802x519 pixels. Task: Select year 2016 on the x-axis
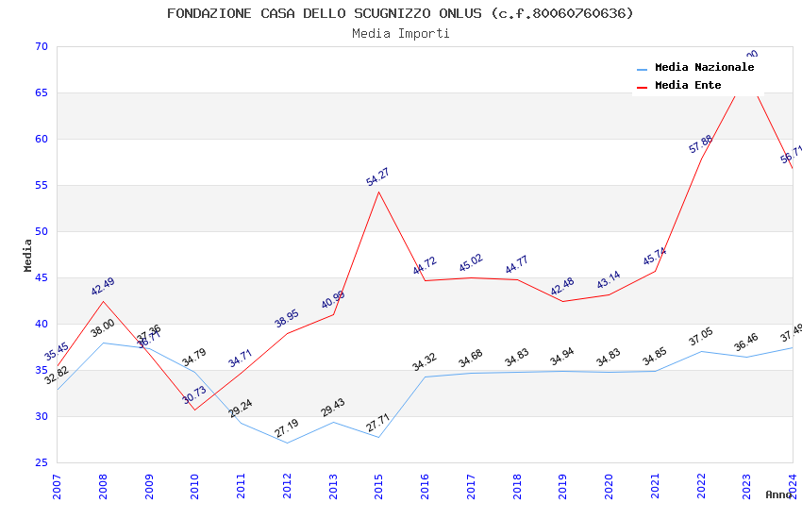[425, 486]
